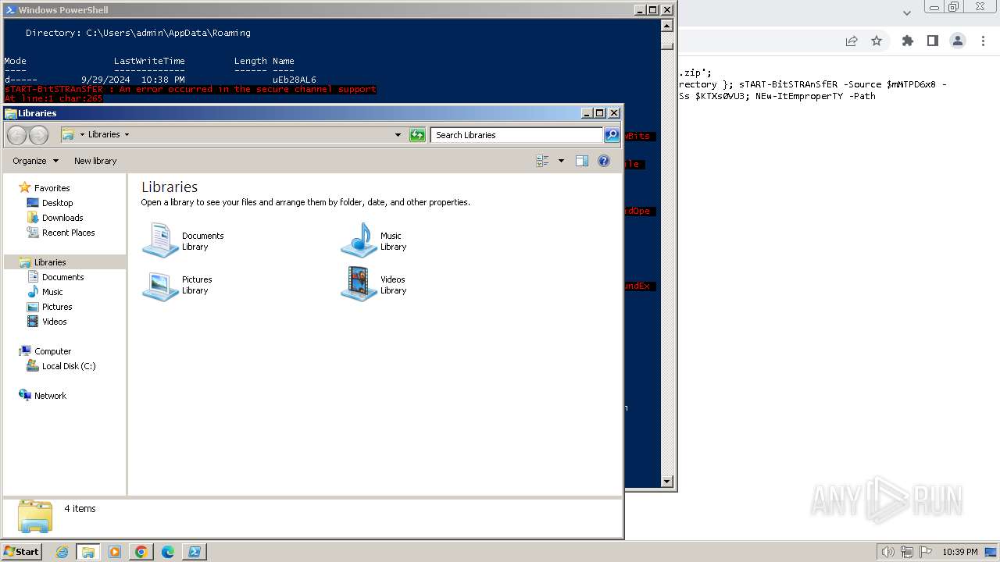This screenshot has height=562, width=1000.
Task: Select Libraries in the navigation pane
Action: point(65,262)
